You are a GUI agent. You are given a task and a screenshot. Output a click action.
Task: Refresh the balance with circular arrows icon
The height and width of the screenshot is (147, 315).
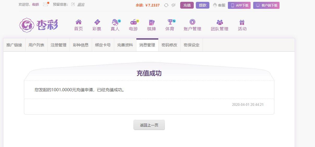click(x=166, y=5)
